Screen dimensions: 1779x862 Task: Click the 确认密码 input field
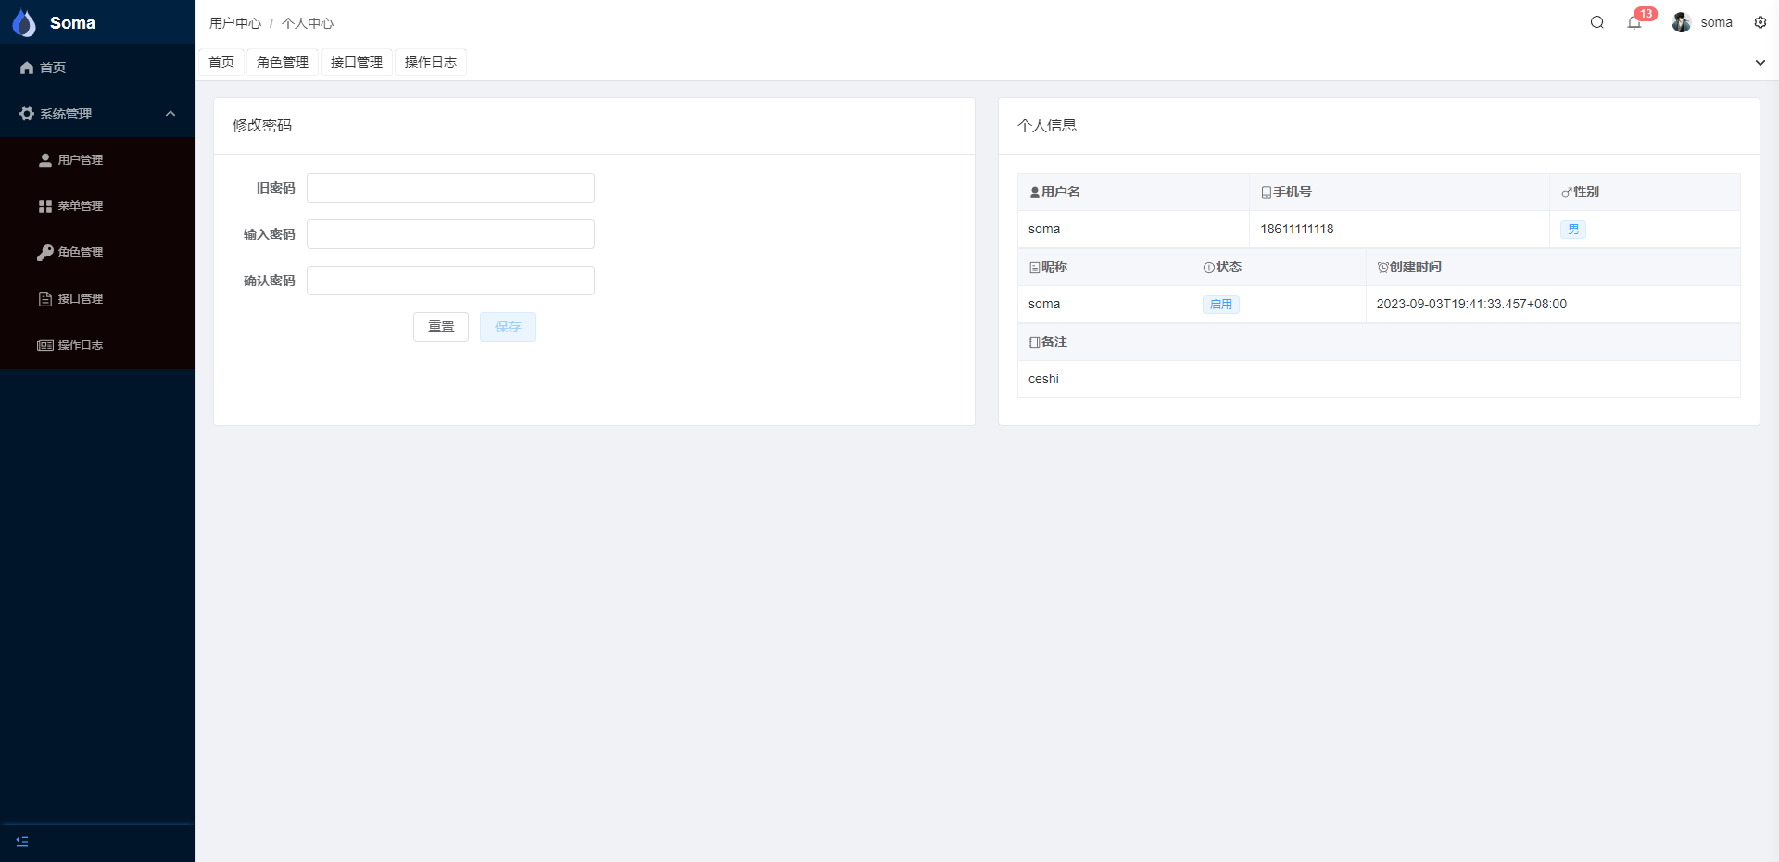tap(450, 281)
